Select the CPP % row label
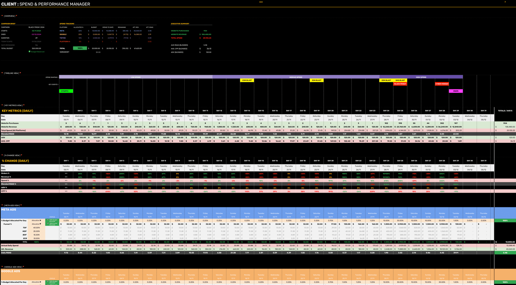Screen dimensions: 516x285 4,191
